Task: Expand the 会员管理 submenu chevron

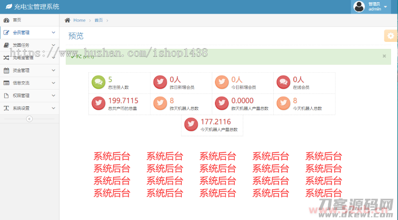Action: click(x=54, y=33)
